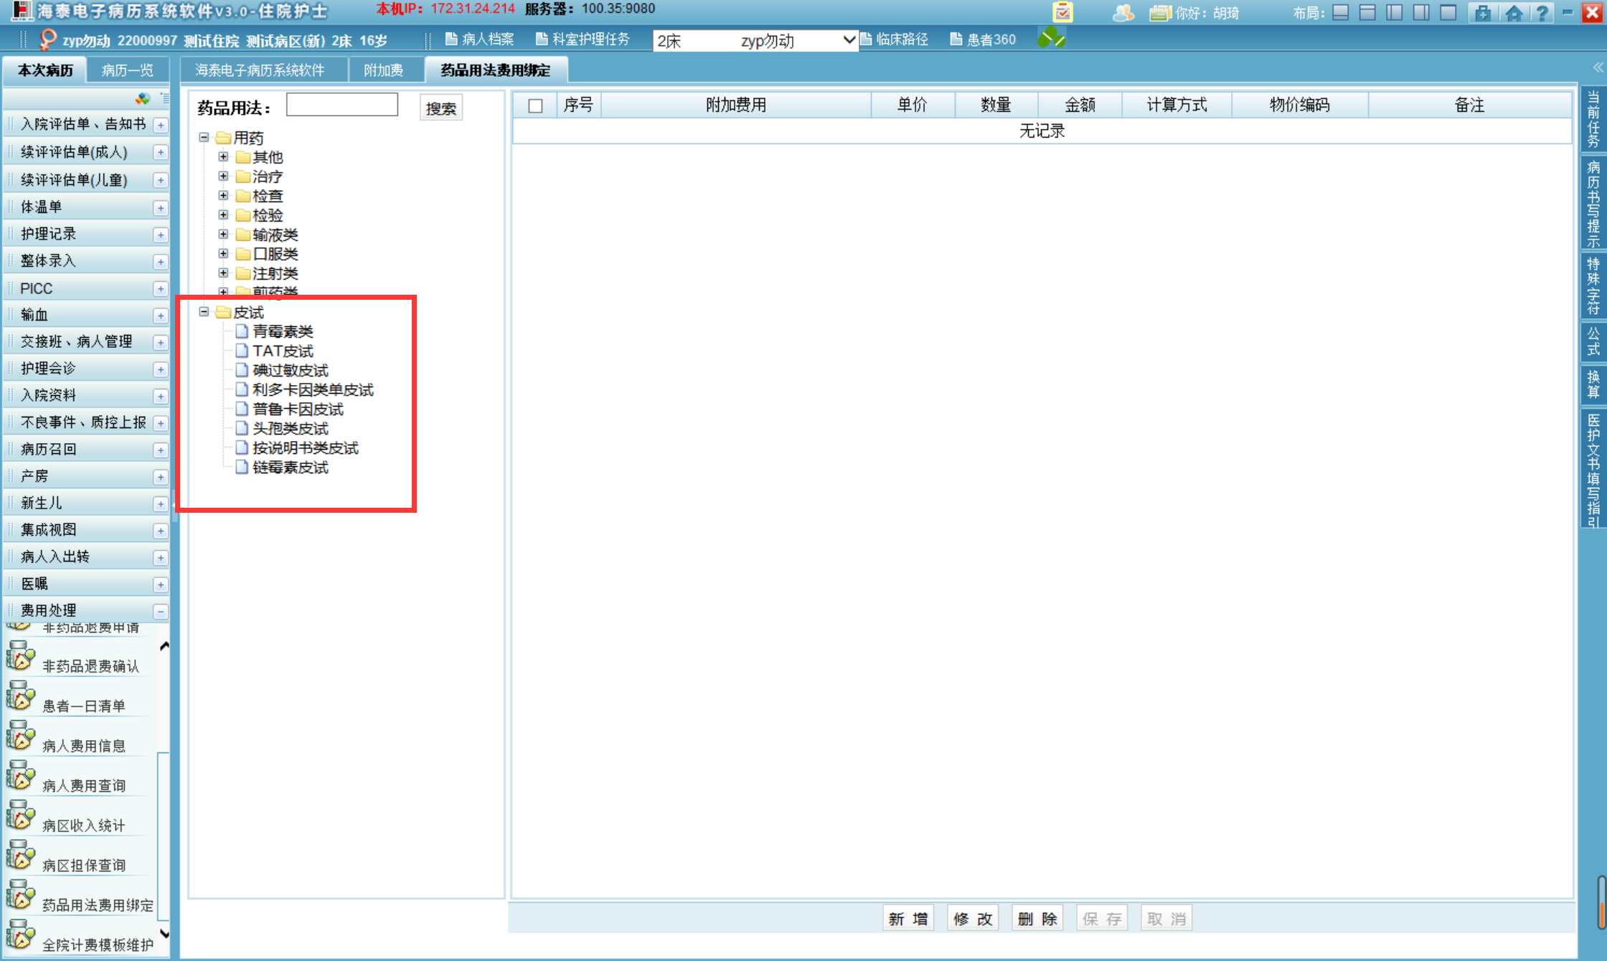Click the 药品用法 search input field

[x=341, y=105]
